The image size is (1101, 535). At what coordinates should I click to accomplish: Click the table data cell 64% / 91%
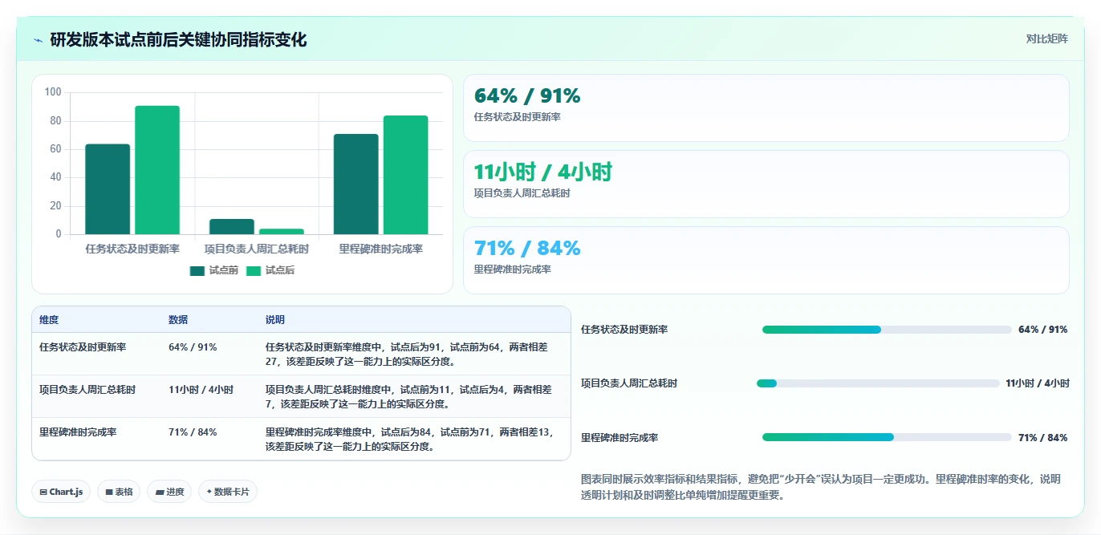pos(193,347)
